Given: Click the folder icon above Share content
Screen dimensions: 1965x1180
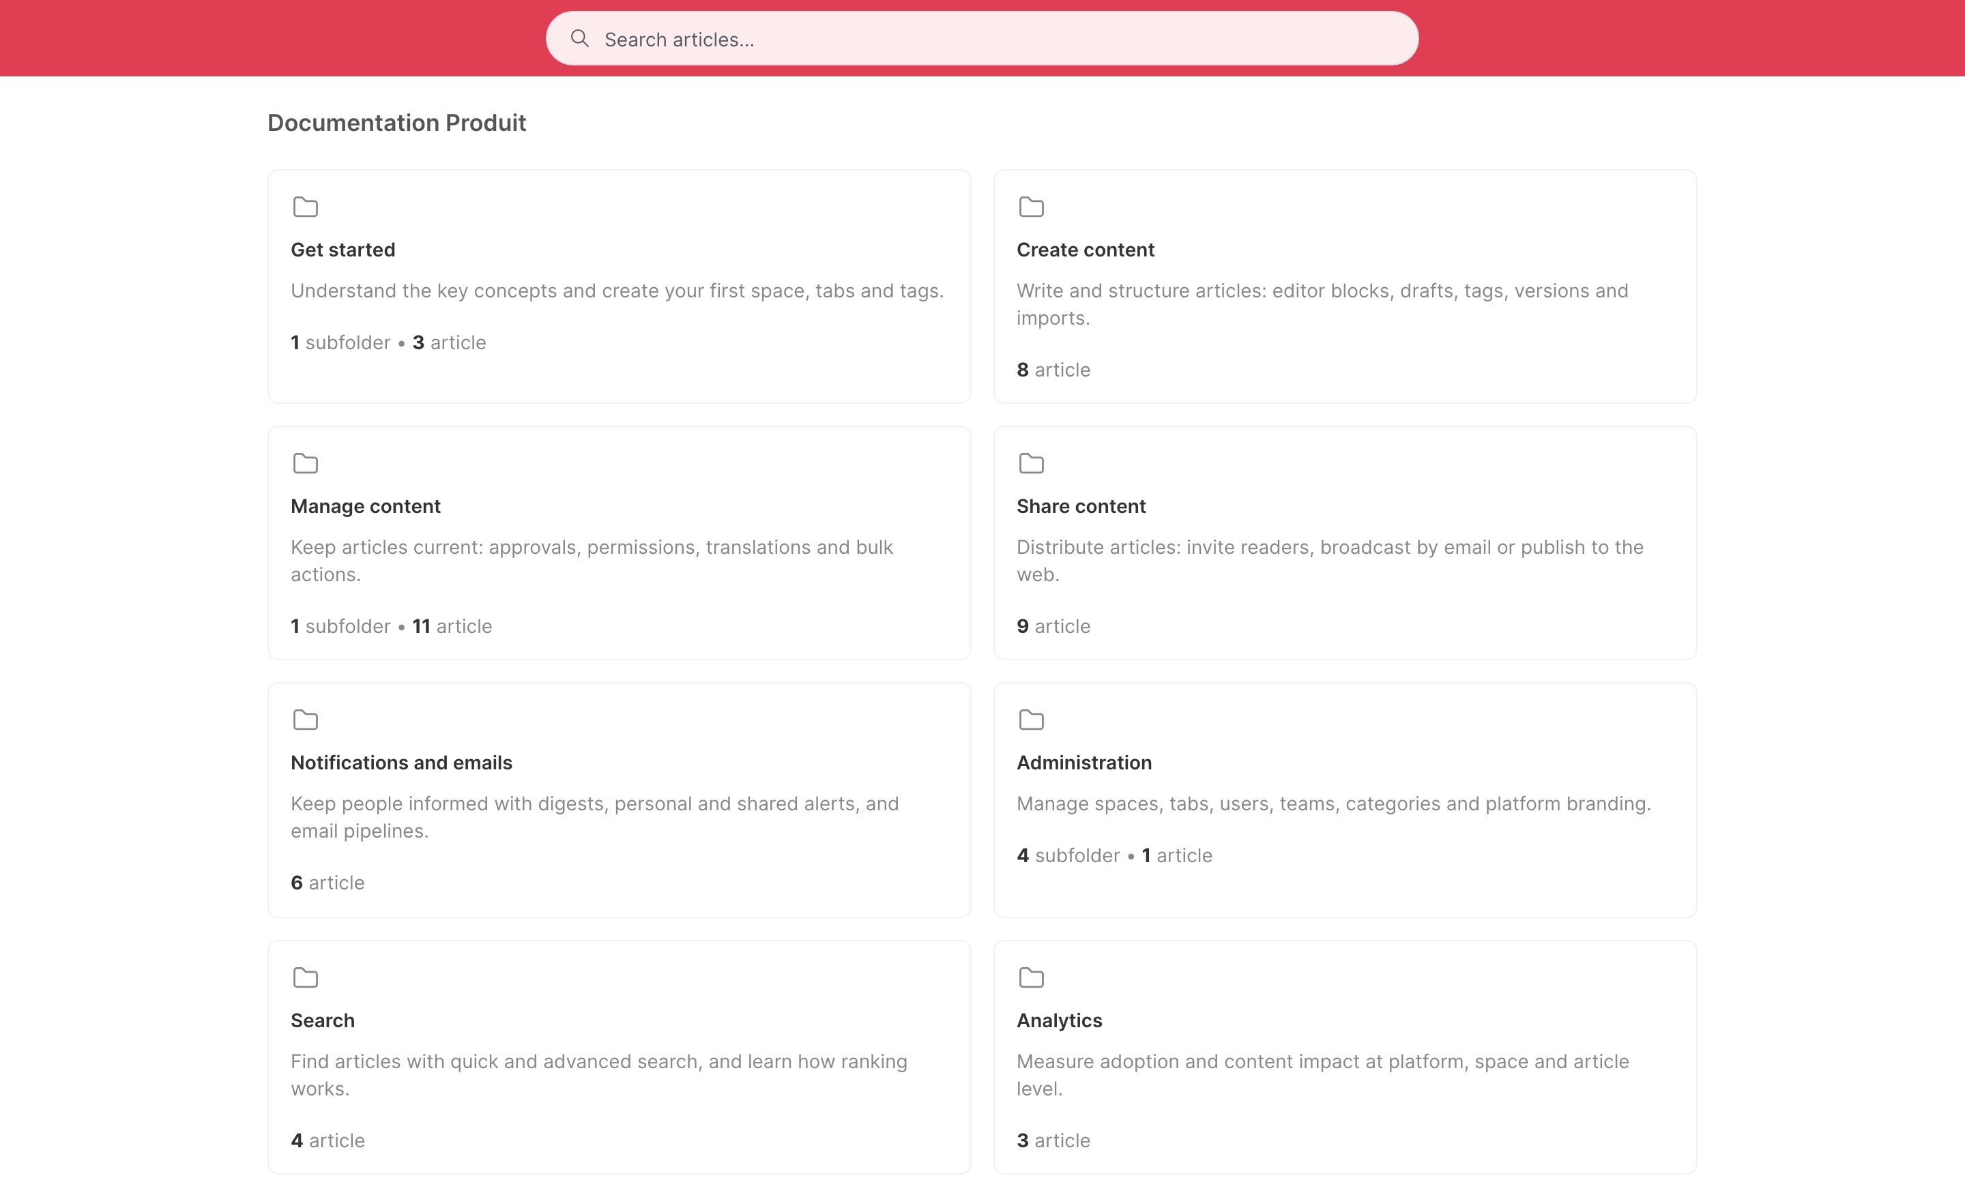Looking at the screenshot, I should [x=1032, y=462].
